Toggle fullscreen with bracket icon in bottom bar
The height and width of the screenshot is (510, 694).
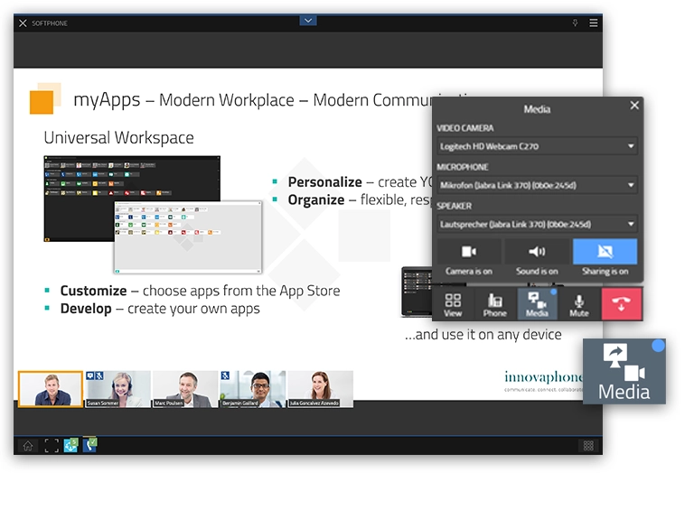click(x=52, y=446)
